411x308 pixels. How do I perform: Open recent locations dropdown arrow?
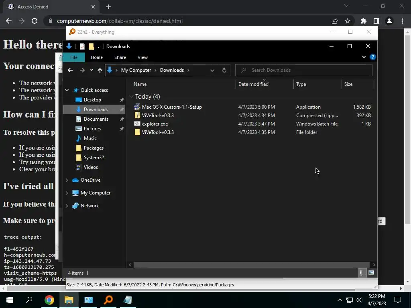point(92,70)
